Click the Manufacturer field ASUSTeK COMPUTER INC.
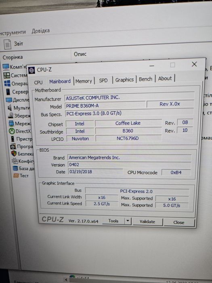 click(x=129, y=97)
